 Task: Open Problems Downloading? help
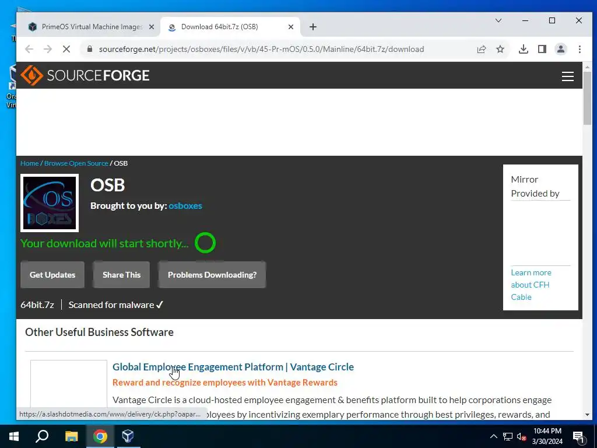tap(212, 275)
